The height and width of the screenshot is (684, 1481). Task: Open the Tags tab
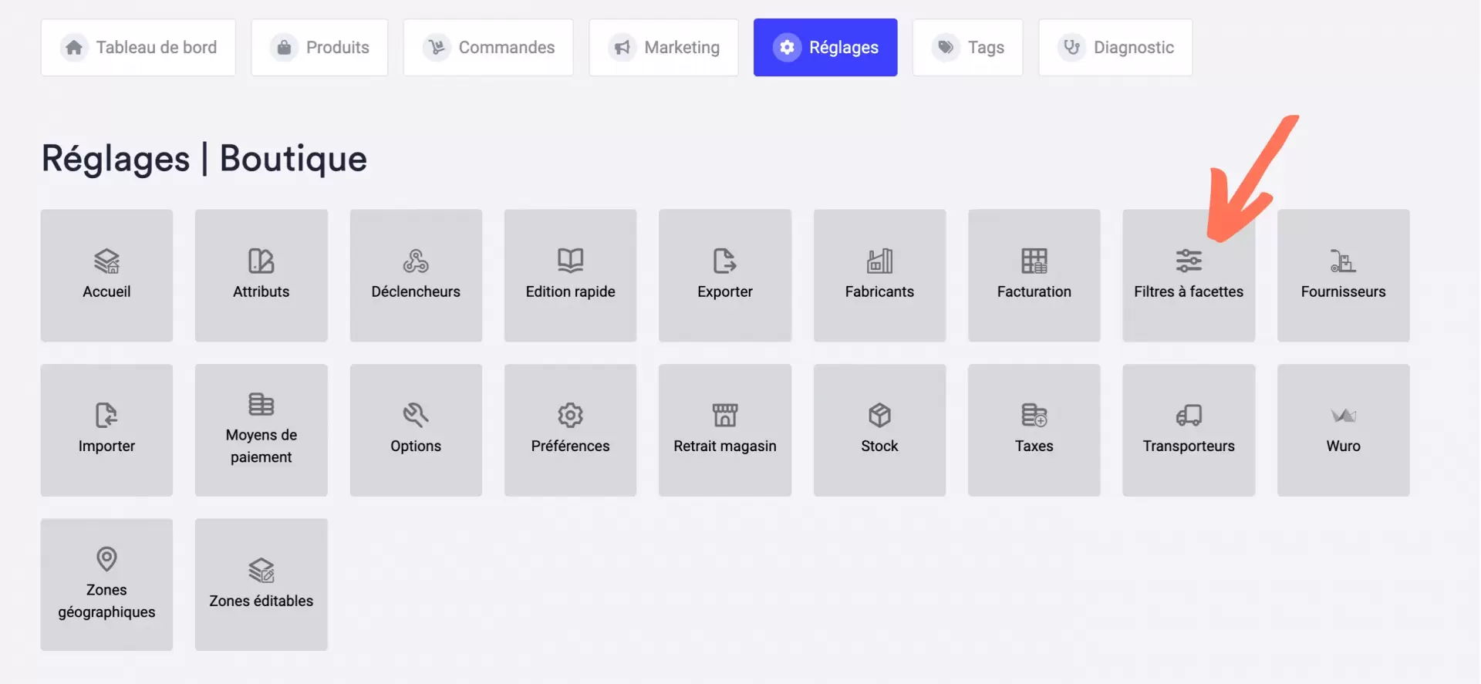[x=968, y=47]
